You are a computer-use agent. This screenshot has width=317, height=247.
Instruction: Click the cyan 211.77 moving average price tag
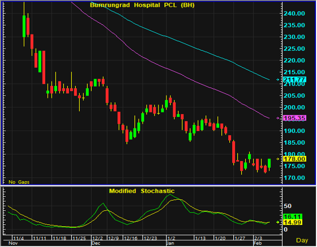pos(295,80)
